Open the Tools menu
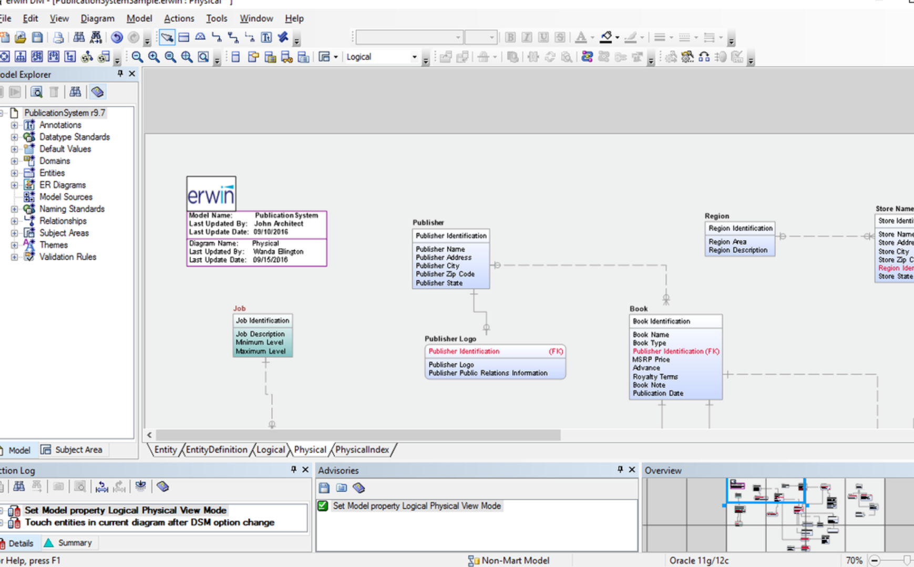The width and height of the screenshot is (914, 567). coord(217,18)
